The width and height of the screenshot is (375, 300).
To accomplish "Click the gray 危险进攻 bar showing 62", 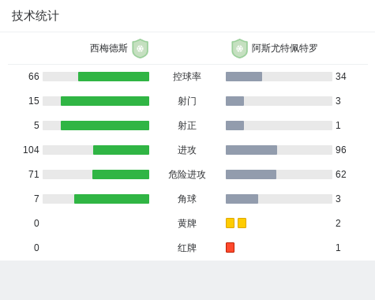I will click(x=251, y=174).
